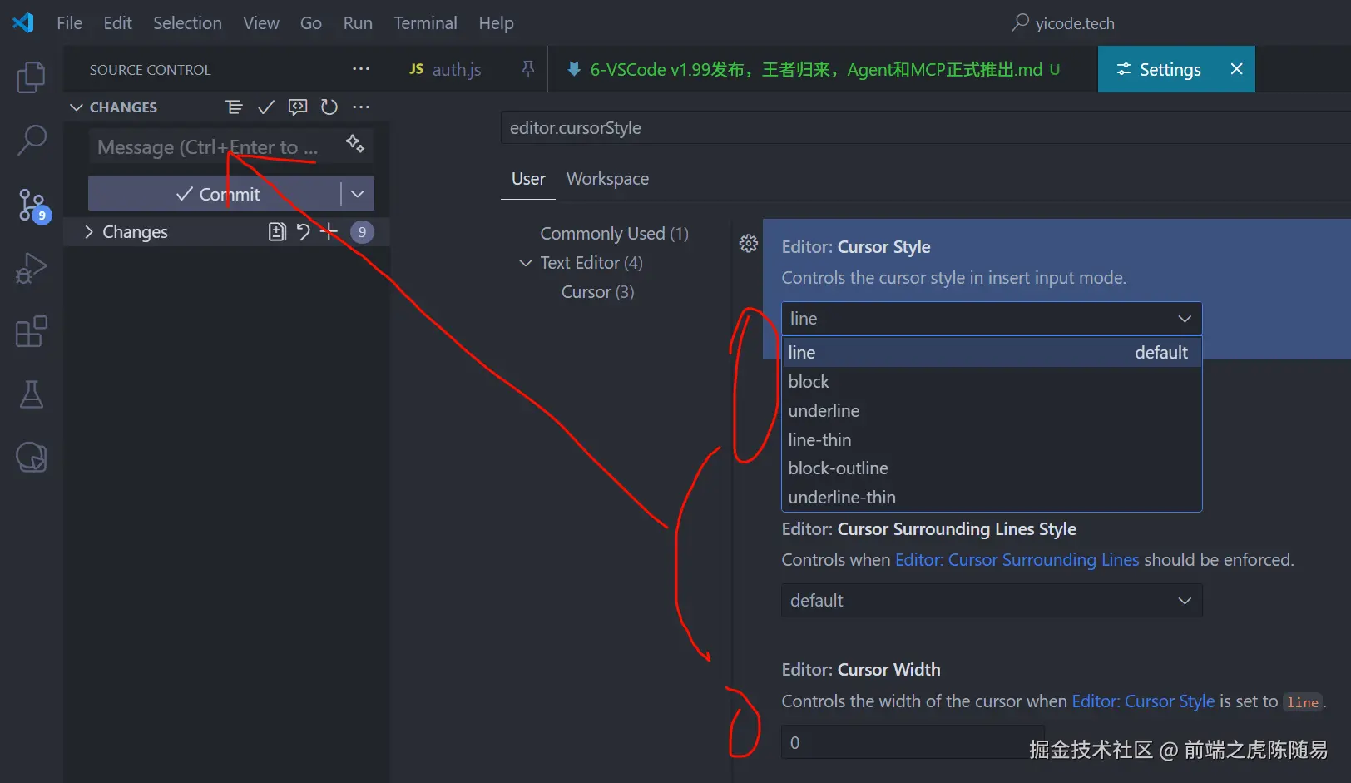
Task: Click the search icon in command center
Action: (1021, 22)
